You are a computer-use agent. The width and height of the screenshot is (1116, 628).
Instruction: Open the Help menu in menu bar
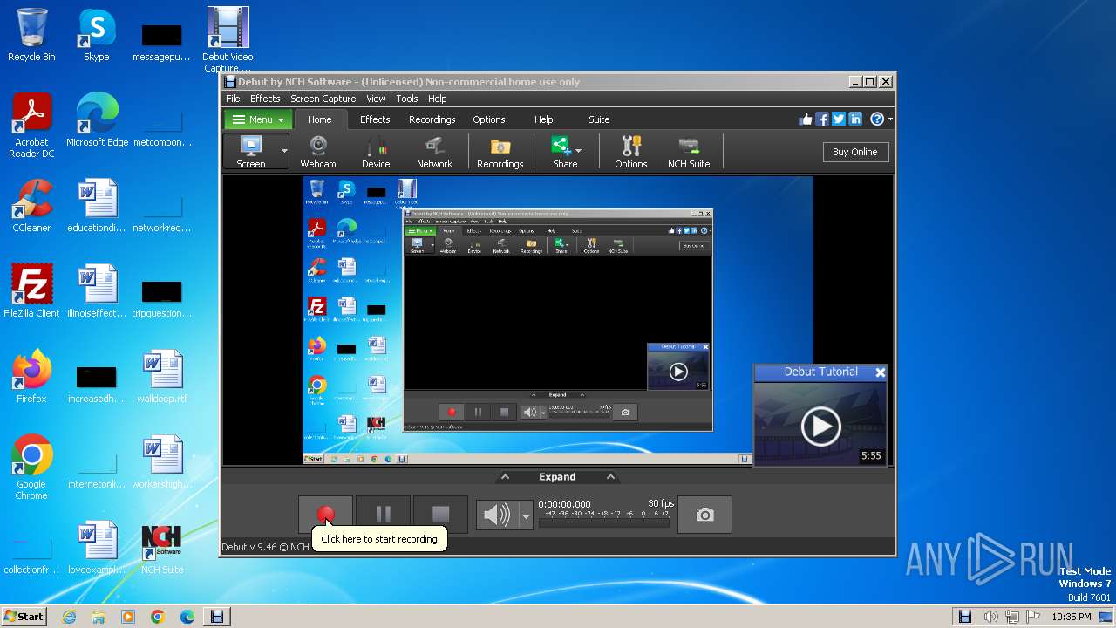[x=438, y=99]
